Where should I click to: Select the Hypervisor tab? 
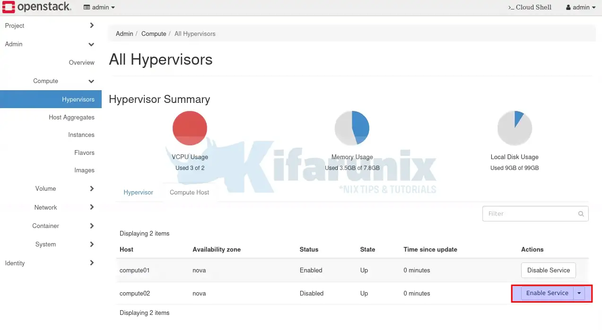(138, 192)
